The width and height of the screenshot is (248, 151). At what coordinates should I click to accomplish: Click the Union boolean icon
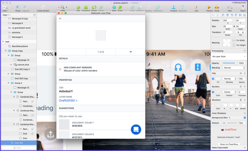(133, 7)
